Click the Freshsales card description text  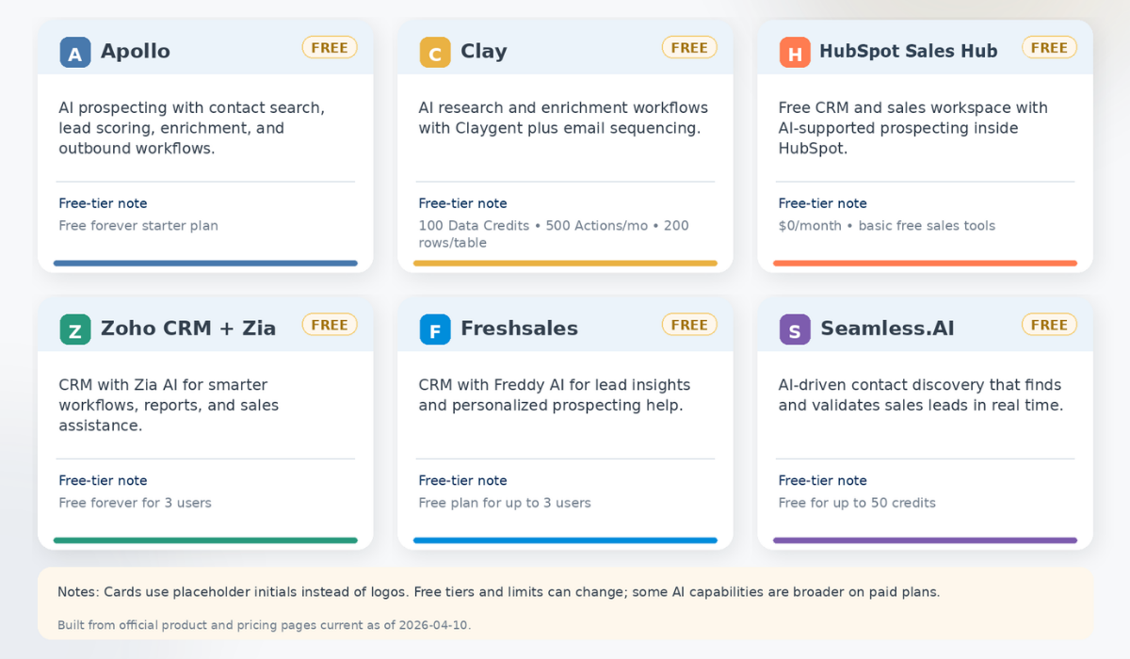coord(554,395)
